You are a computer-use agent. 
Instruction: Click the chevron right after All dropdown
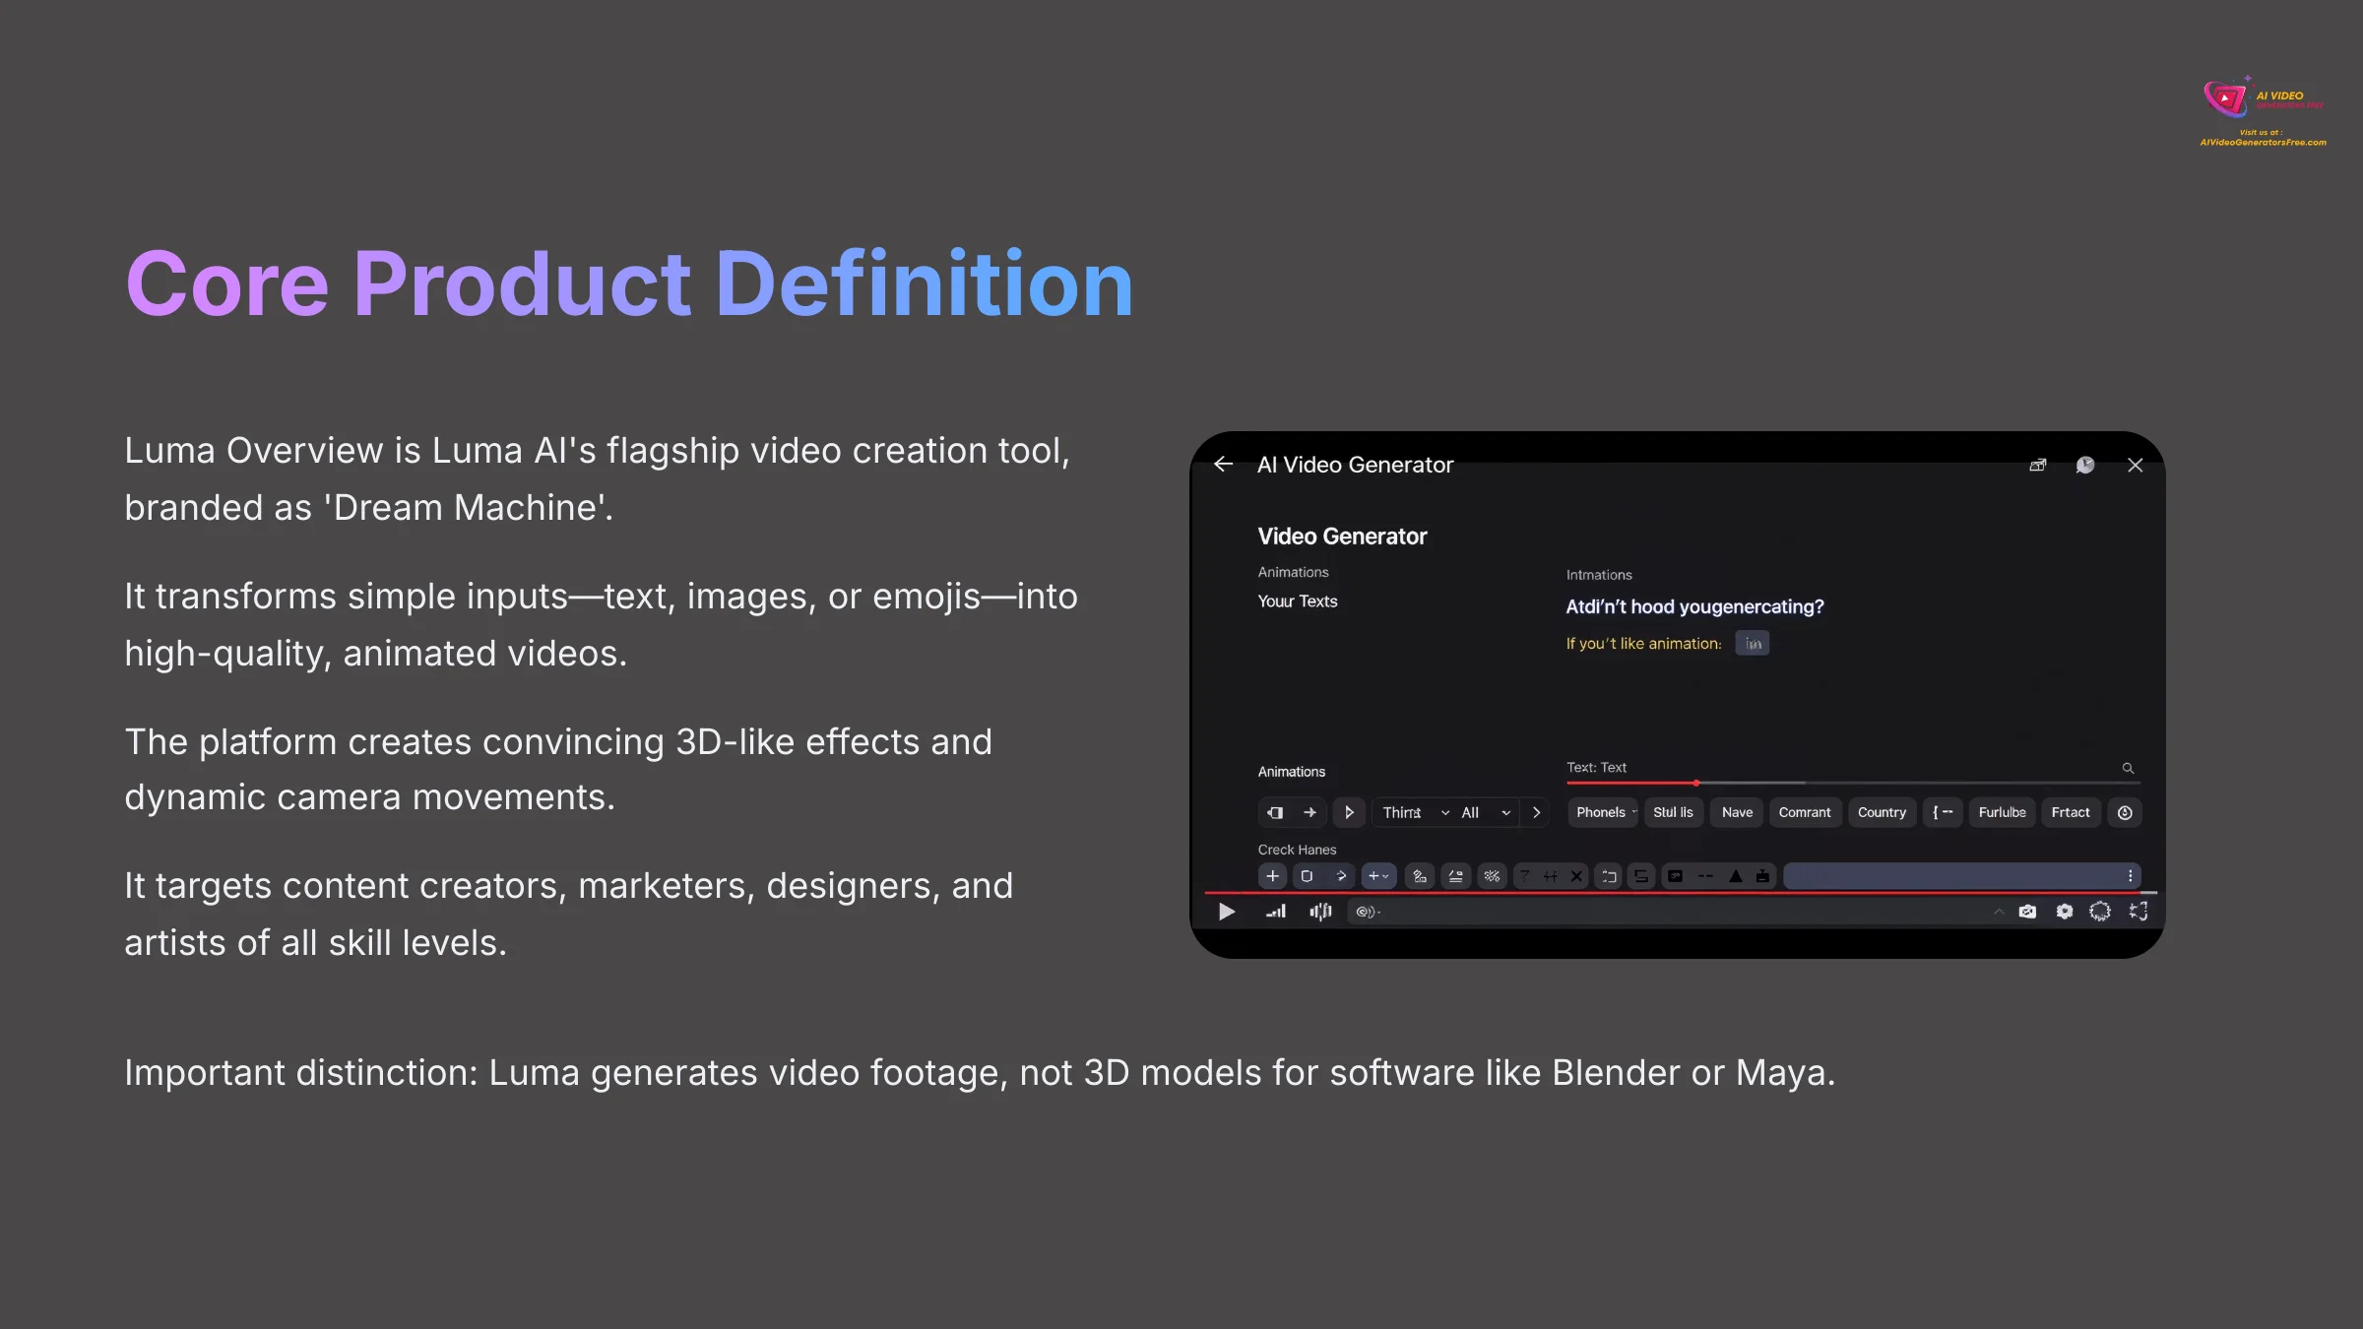(x=1536, y=812)
